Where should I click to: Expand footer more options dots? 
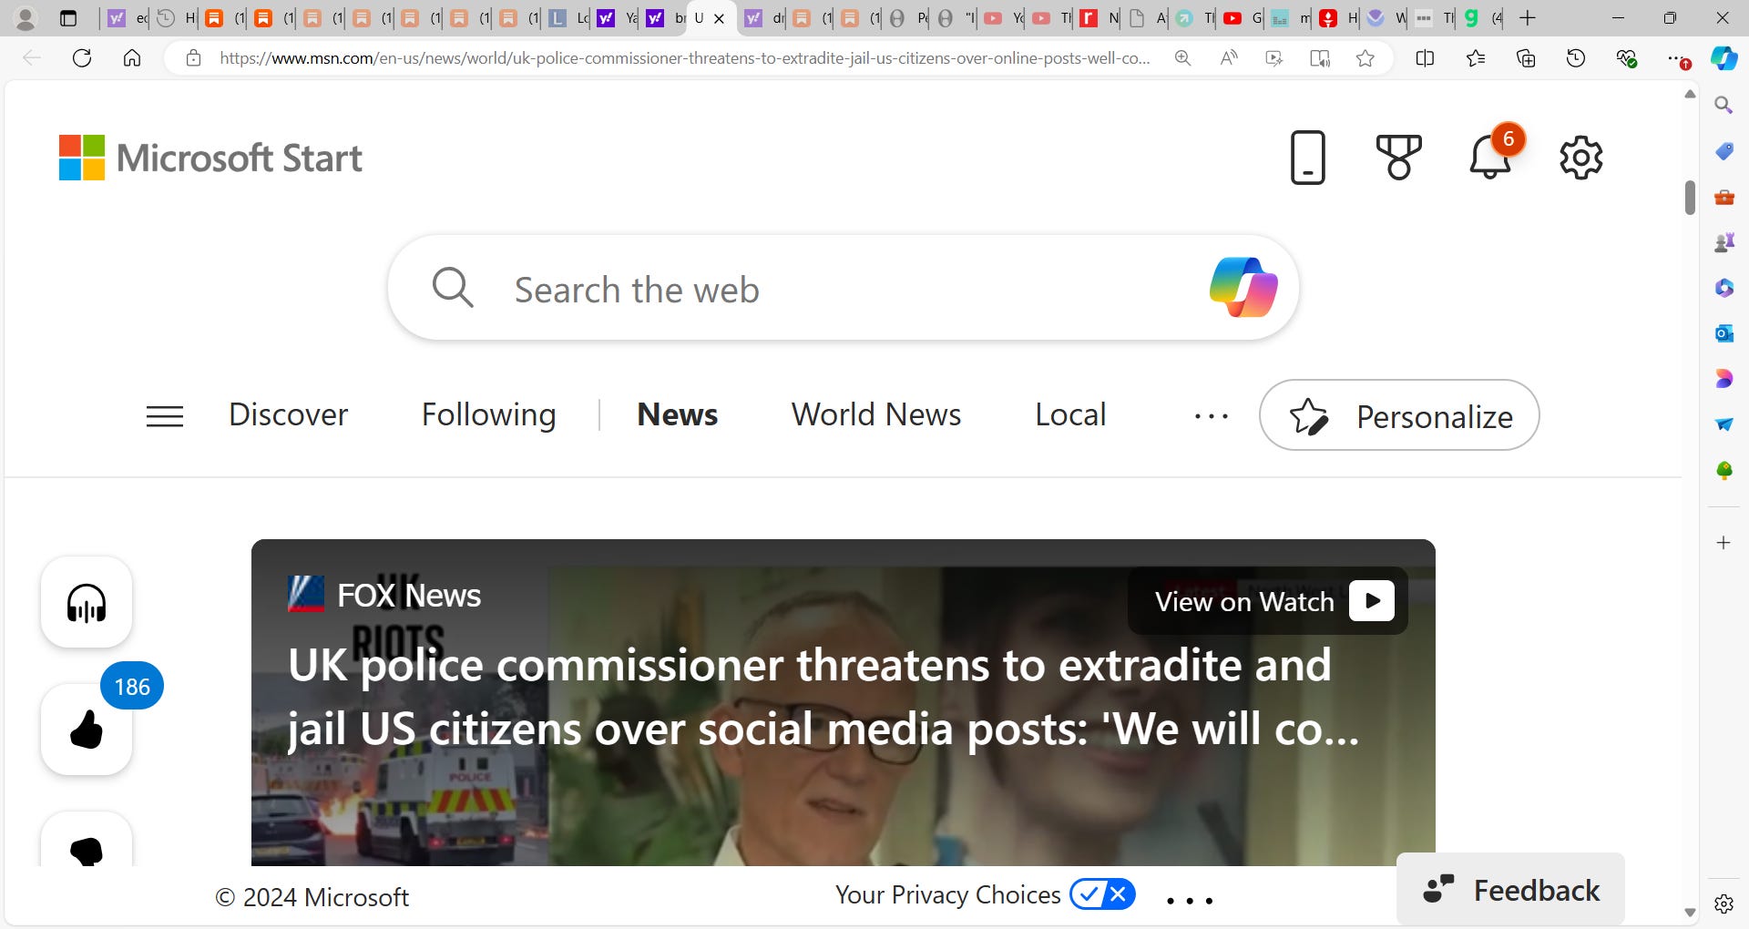coord(1190,901)
